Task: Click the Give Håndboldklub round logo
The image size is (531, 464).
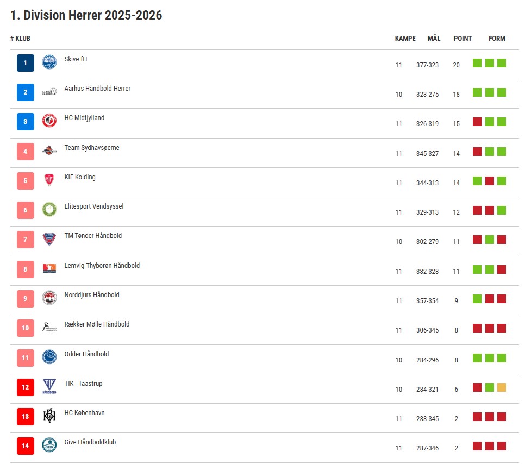Action: point(49,446)
